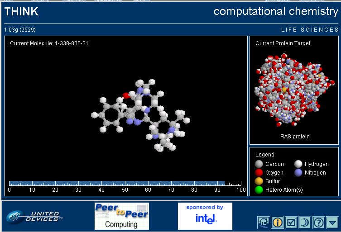The width and height of the screenshot is (341, 232).
Task: Open the yellow information icon
Action: coord(277,222)
